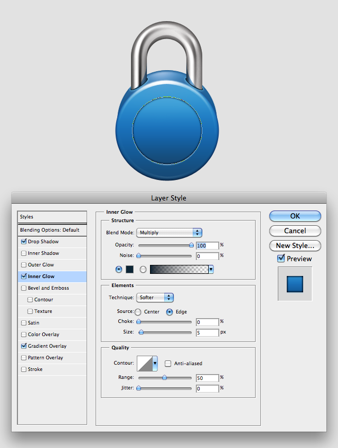Click the inner circle of the padlock
The height and width of the screenshot is (448, 338).
tap(167, 130)
